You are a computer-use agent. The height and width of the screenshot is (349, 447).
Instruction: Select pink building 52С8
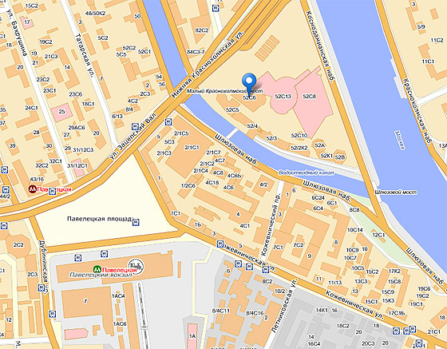point(312,101)
